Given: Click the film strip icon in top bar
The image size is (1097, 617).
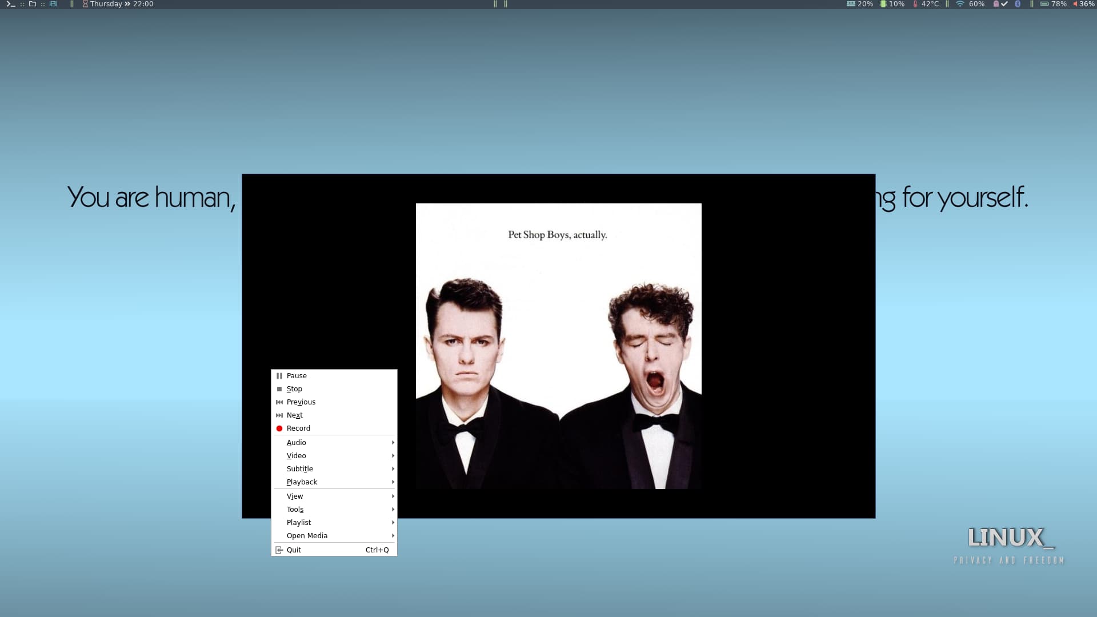Looking at the screenshot, I should click(x=53, y=4).
